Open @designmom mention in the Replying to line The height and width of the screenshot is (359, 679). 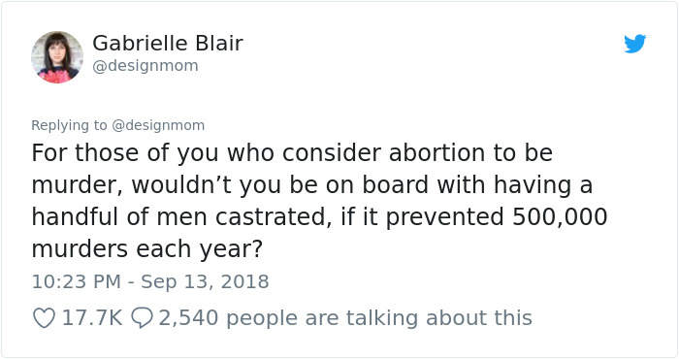(x=158, y=125)
